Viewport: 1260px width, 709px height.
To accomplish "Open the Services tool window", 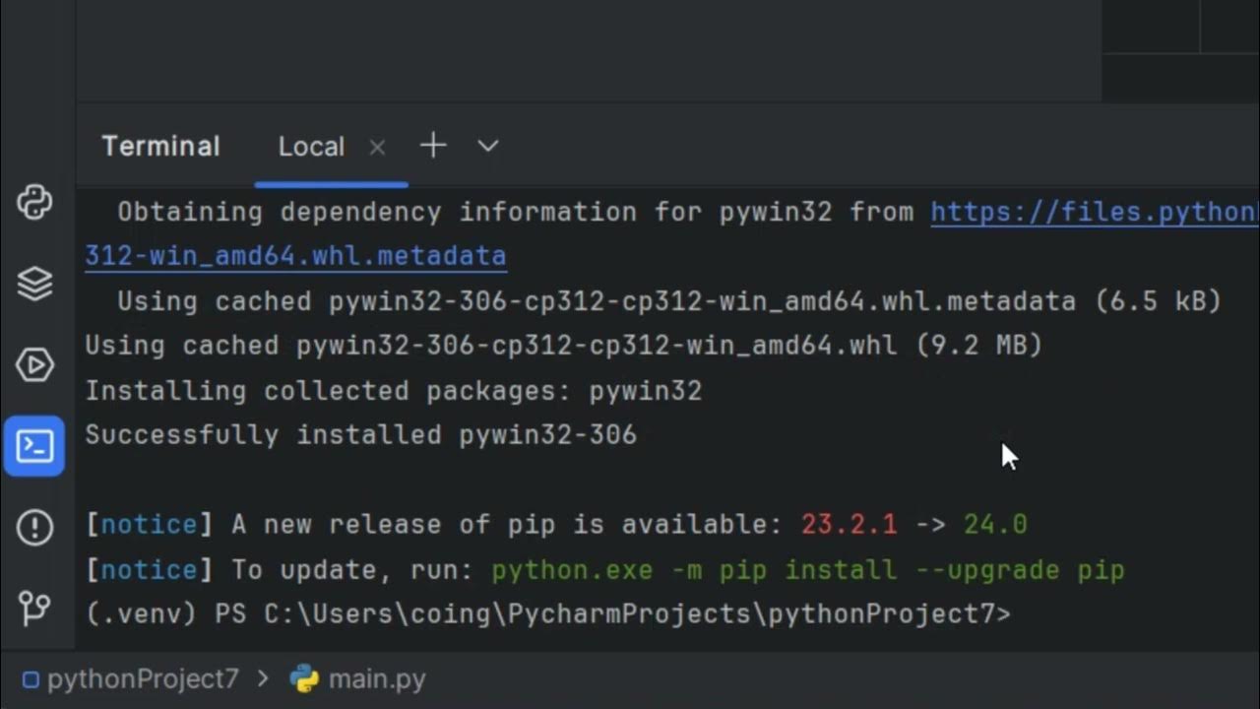I will click(x=34, y=365).
